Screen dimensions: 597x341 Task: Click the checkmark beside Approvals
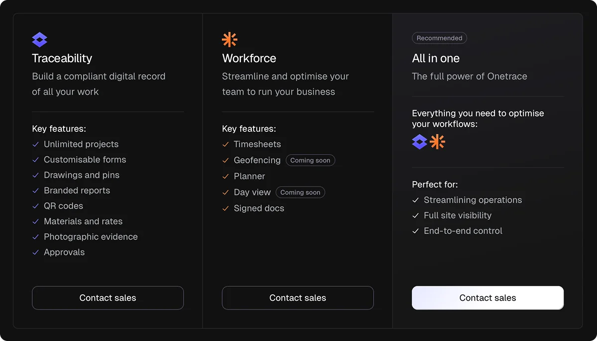pyautogui.click(x=35, y=252)
